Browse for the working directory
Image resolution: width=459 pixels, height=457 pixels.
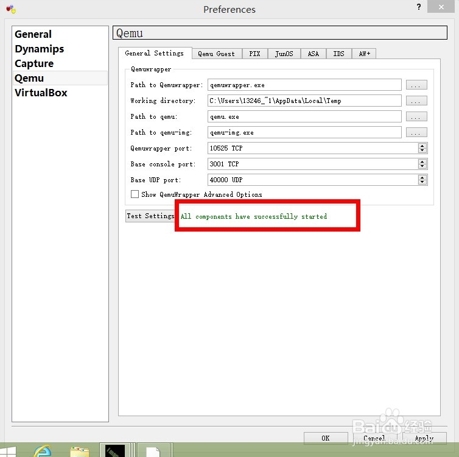click(416, 101)
